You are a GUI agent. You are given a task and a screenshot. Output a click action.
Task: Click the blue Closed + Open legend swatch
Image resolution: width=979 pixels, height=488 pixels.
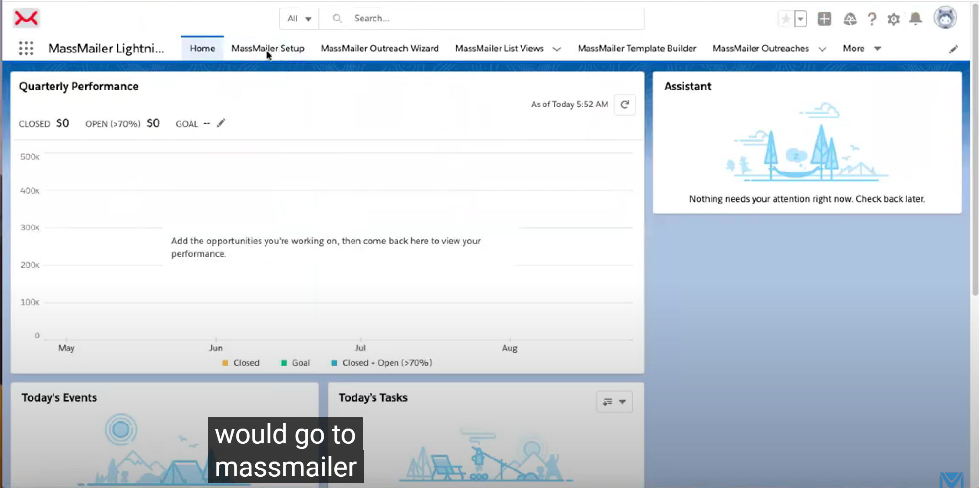[334, 363]
